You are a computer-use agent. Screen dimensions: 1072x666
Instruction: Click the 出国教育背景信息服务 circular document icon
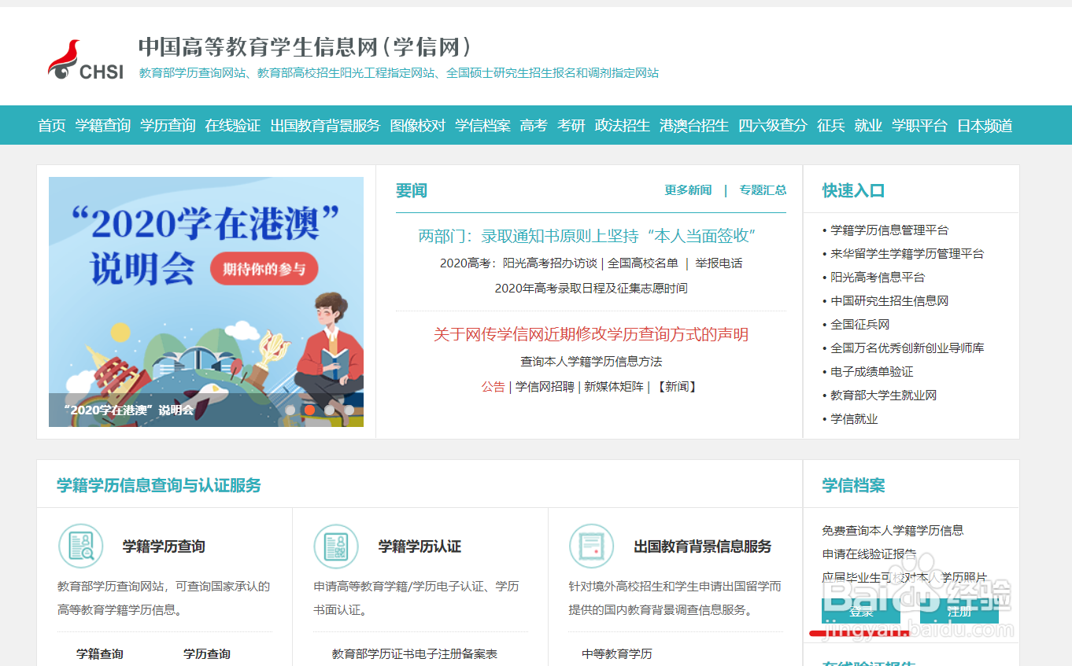tap(591, 546)
